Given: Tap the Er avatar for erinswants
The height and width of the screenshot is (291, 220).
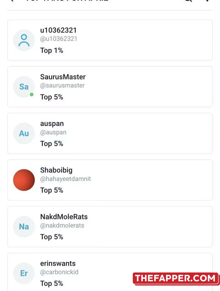Looking at the screenshot, I should (x=24, y=273).
